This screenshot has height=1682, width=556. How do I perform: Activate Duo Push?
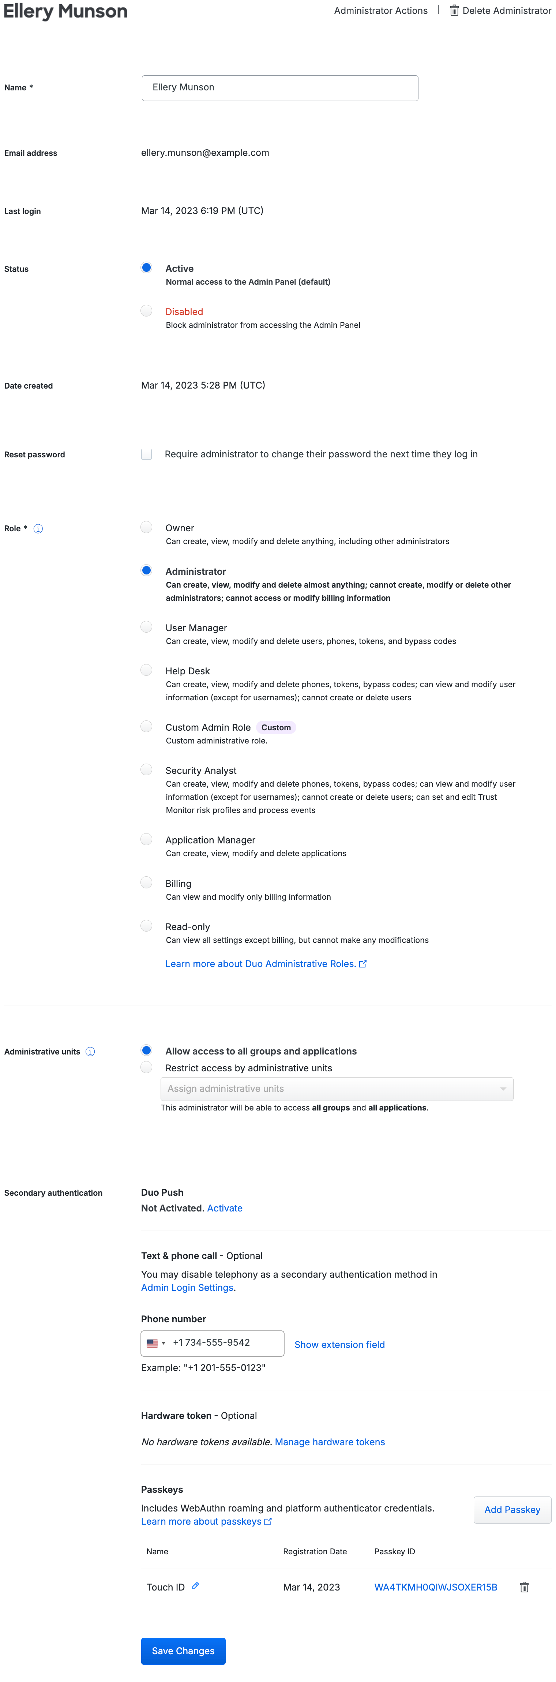225,1208
